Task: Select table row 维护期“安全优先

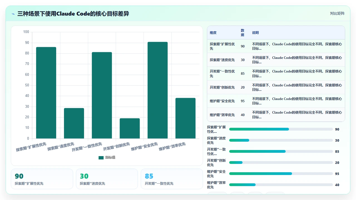Action: [x=276, y=101]
